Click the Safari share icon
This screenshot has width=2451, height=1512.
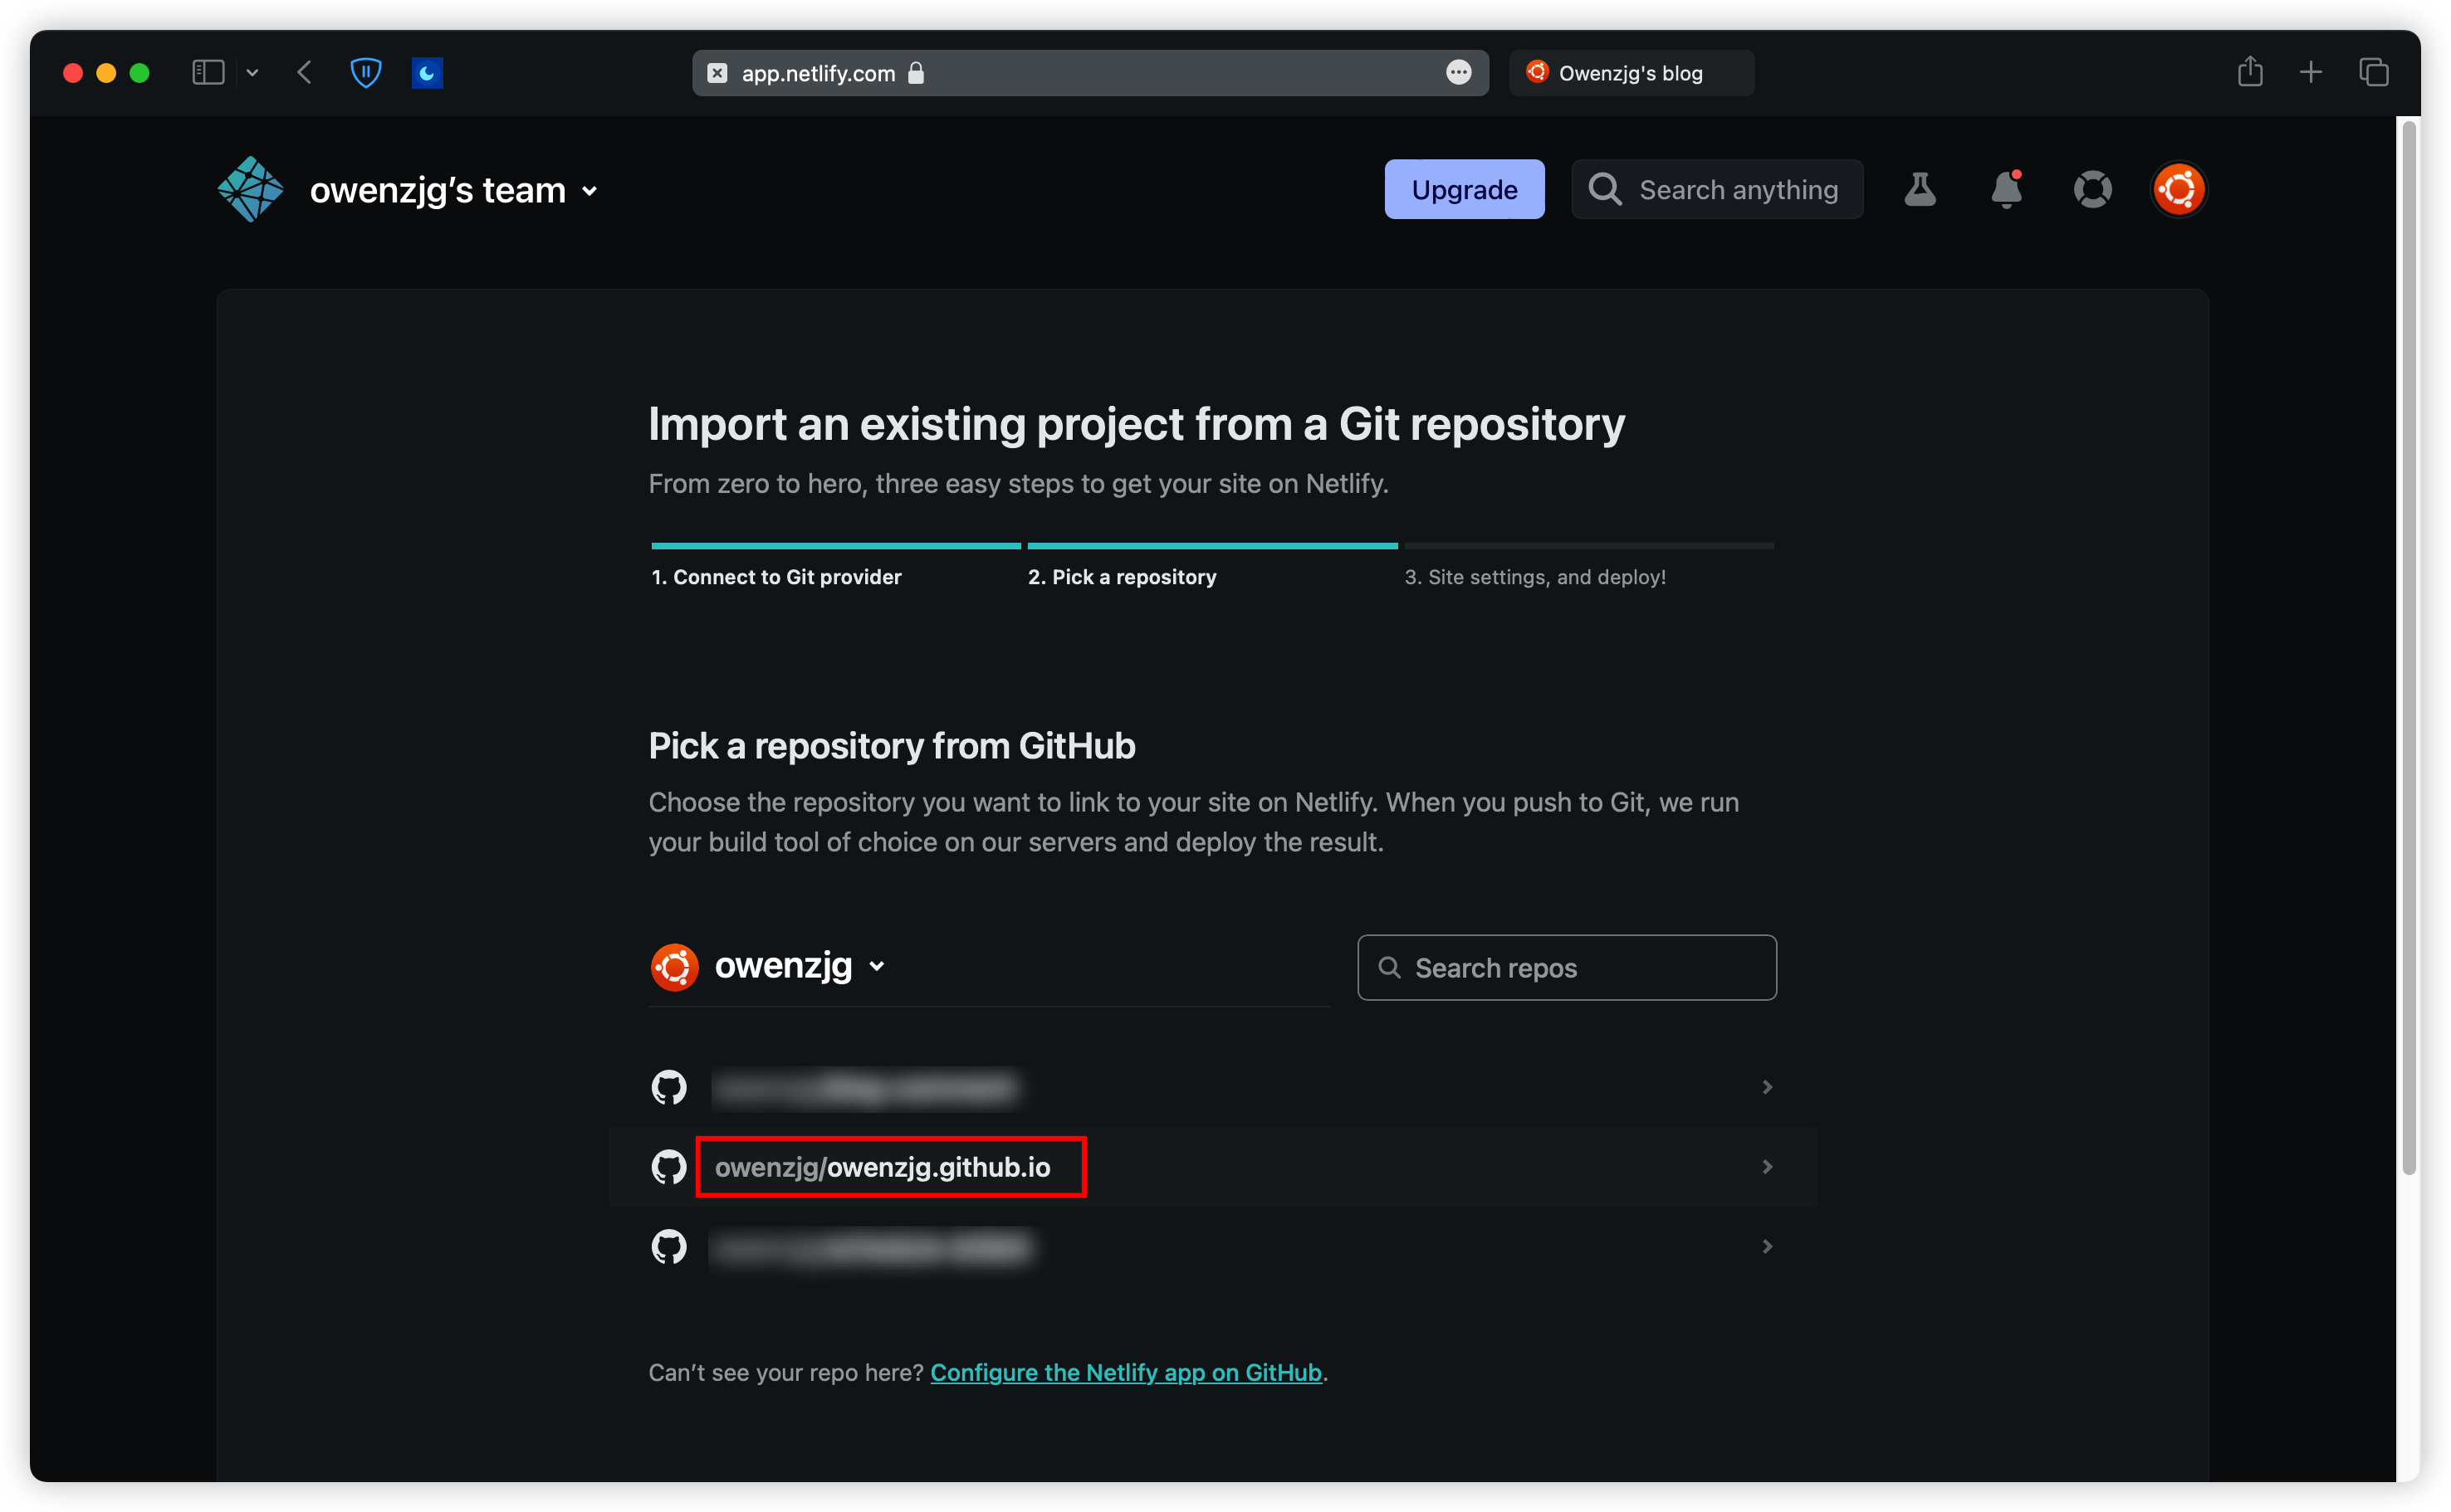2250,72
